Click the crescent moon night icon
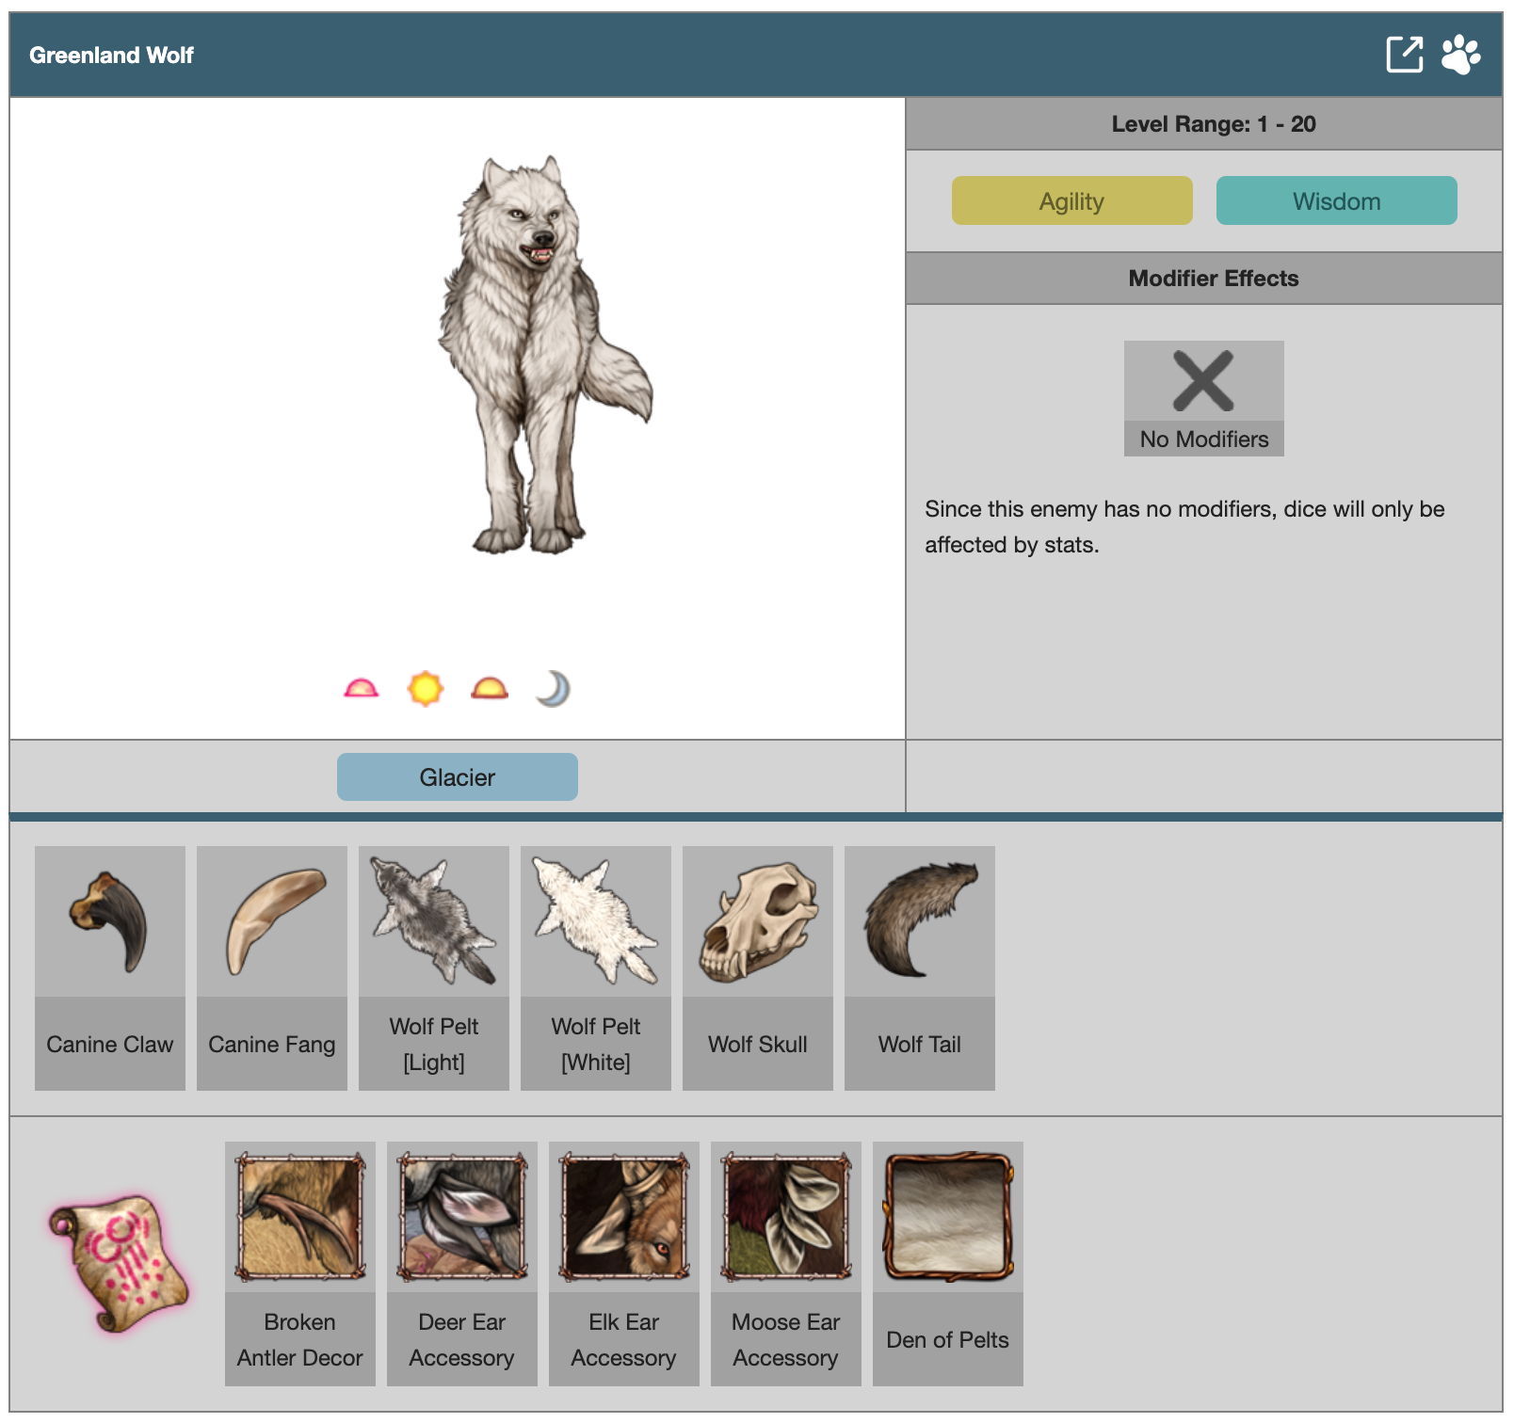 click(x=554, y=689)
